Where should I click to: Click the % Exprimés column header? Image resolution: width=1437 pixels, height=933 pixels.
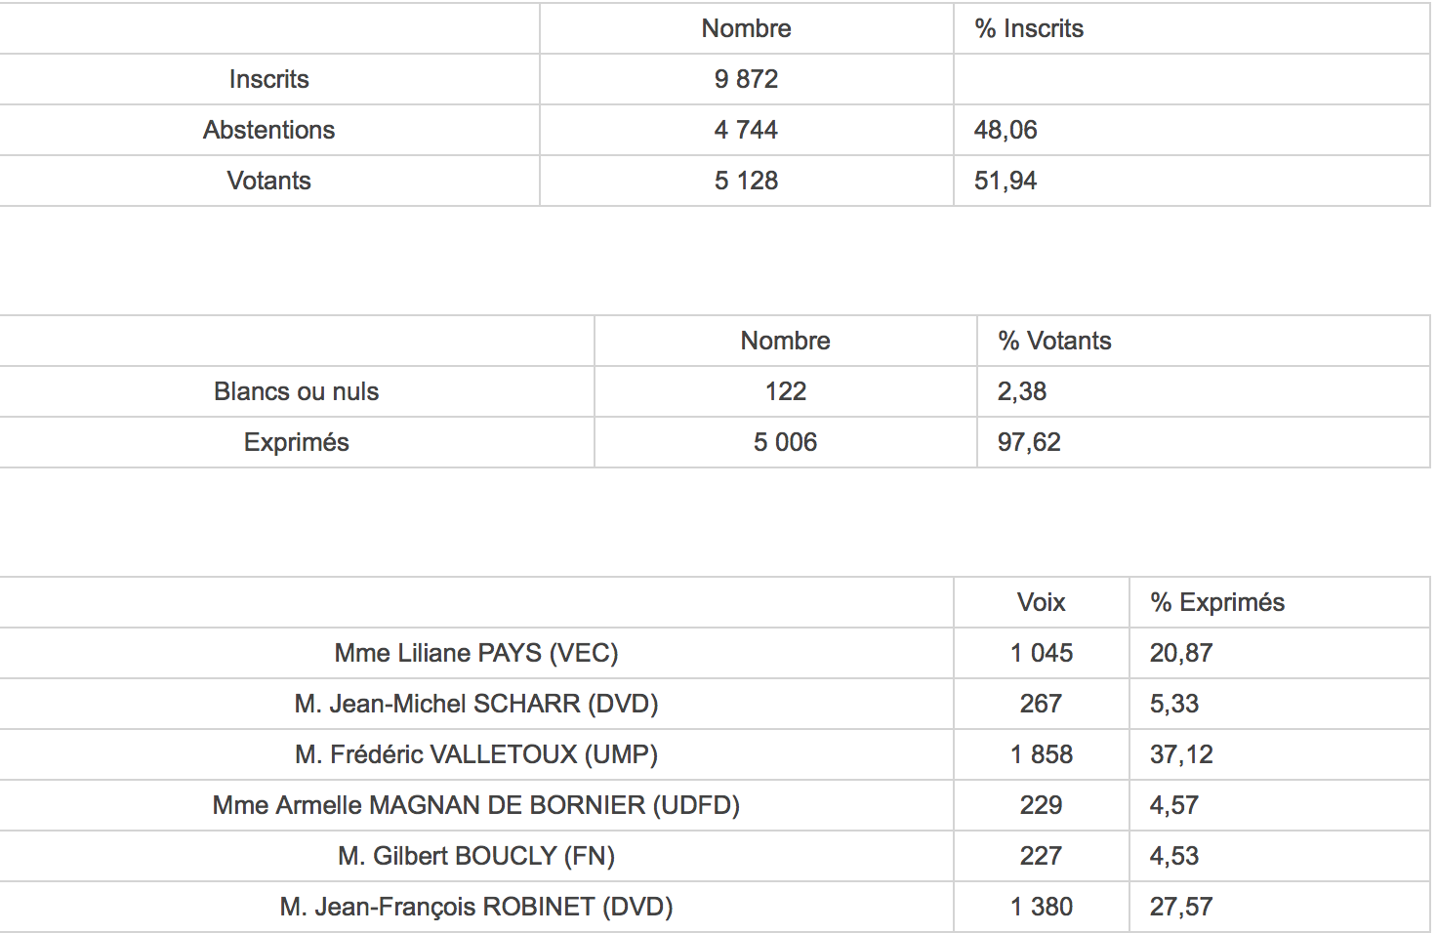click(1217, 602)
